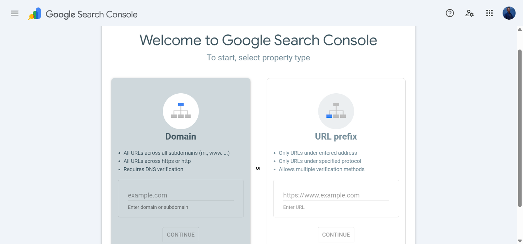This screenshot has height=244, width=523.
Task: Click the page's vertical scrollbar thumb
Action: click(520, 128)
